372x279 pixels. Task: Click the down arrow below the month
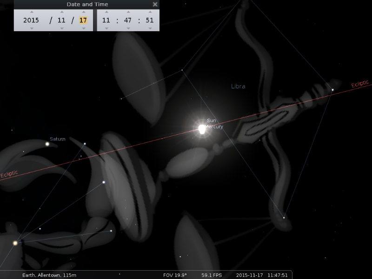(61, 28)
